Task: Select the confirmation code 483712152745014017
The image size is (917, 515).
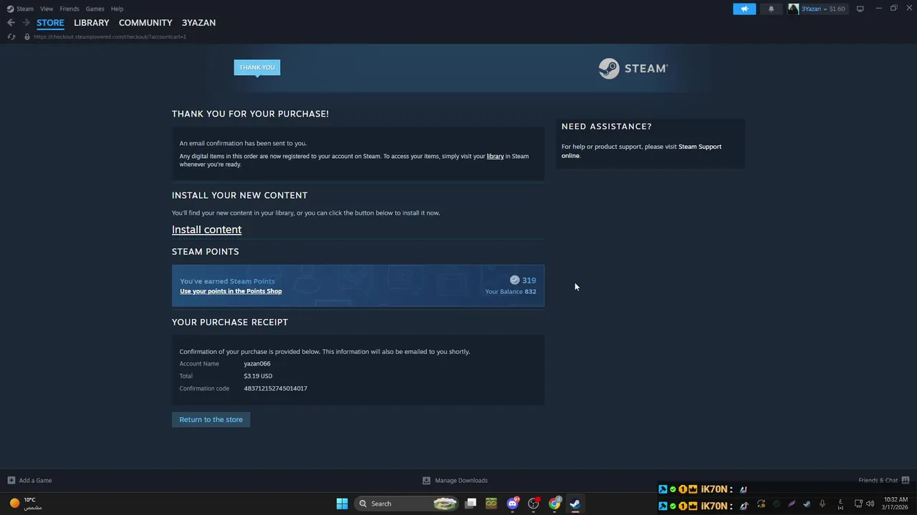Action: (275, 388)
